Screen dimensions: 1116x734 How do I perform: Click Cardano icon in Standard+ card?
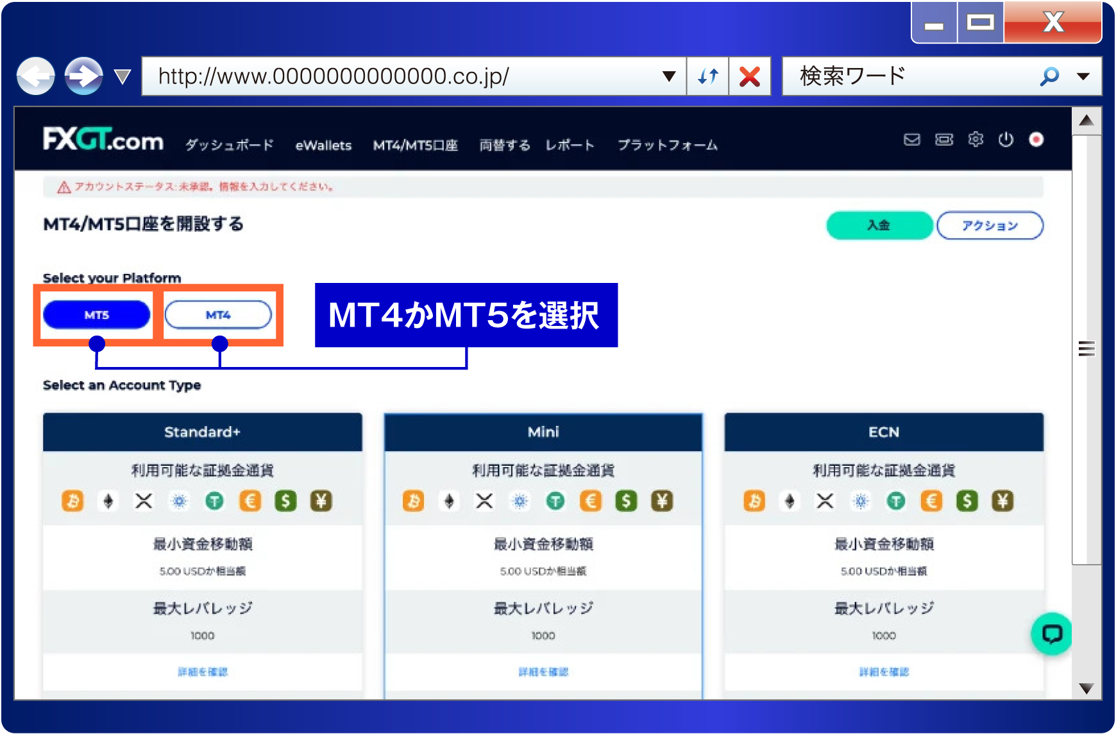(180, 501)
